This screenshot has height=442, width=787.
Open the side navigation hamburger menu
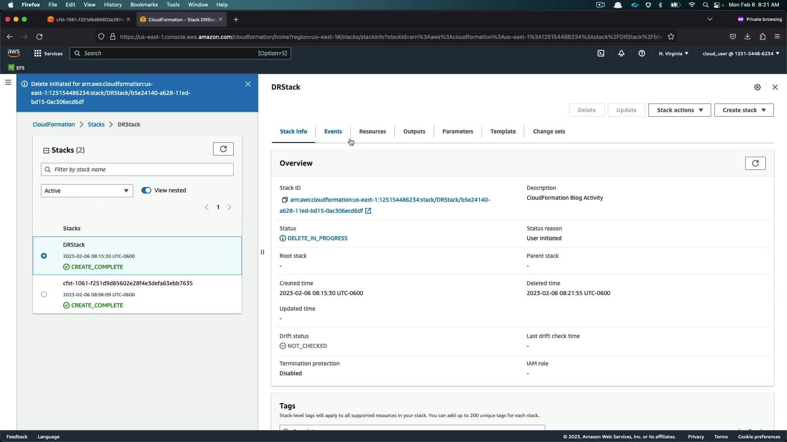pyautogui.click(x=8, y=83)
